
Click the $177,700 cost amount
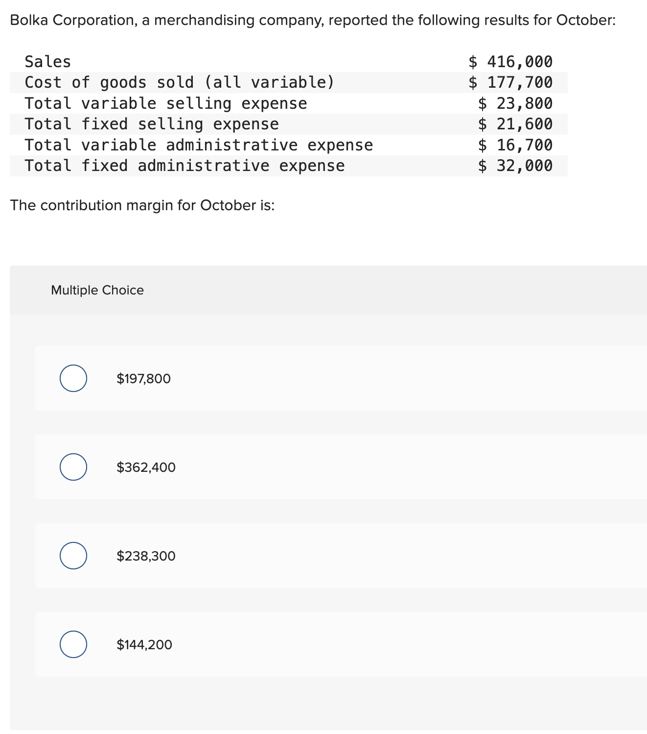click(510, 82)
